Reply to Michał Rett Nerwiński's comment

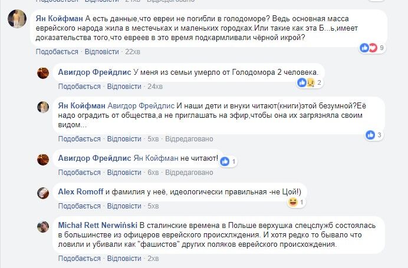(x=125, y=259)
